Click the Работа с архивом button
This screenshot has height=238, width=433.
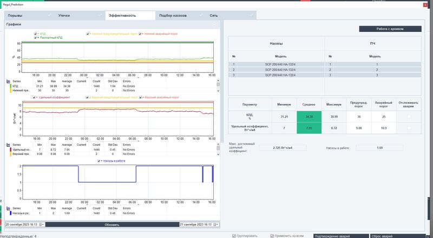pyautogui.click(x=390, y=29)
